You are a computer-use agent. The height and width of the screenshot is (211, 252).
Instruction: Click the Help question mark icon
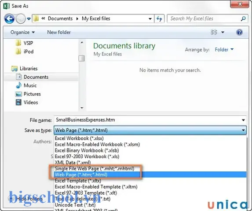[x=239, y=32]
